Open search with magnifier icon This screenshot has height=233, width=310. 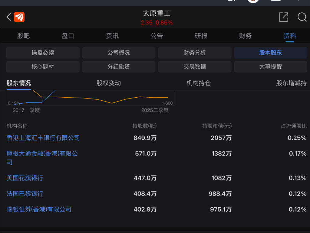tap(302, 17)
